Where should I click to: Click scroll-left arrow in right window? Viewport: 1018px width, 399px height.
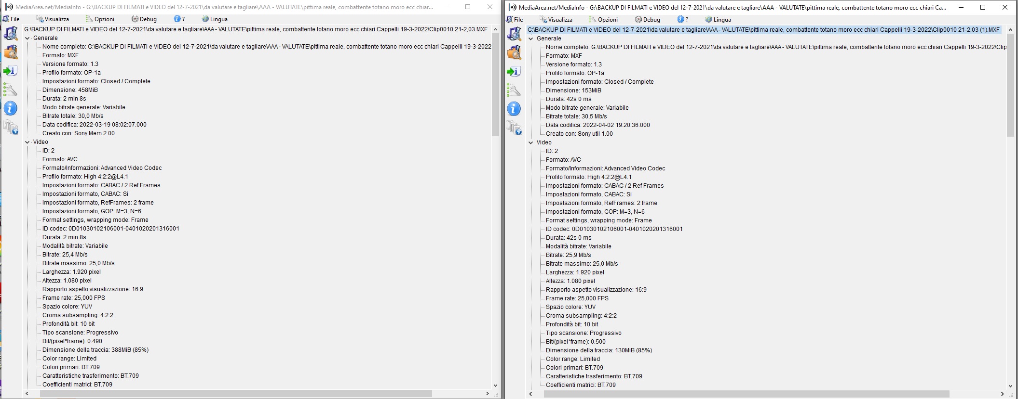[x=531, y=394]
